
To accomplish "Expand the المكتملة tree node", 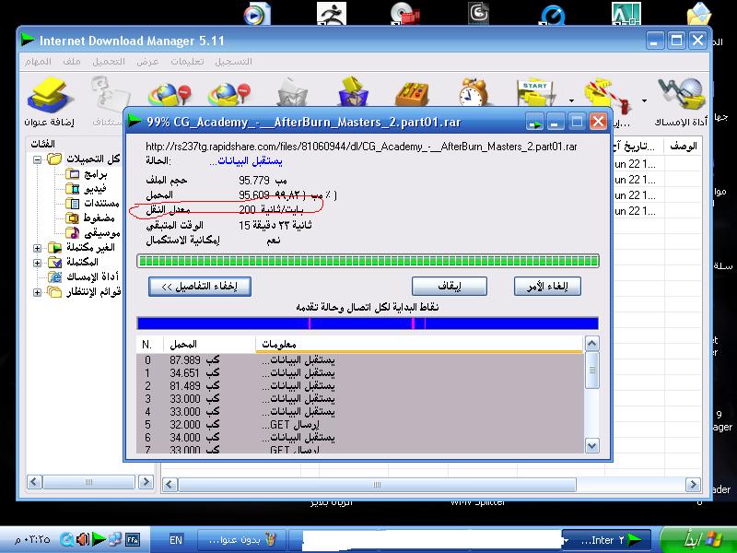I will pyautogui.click(x=37, y=263).
